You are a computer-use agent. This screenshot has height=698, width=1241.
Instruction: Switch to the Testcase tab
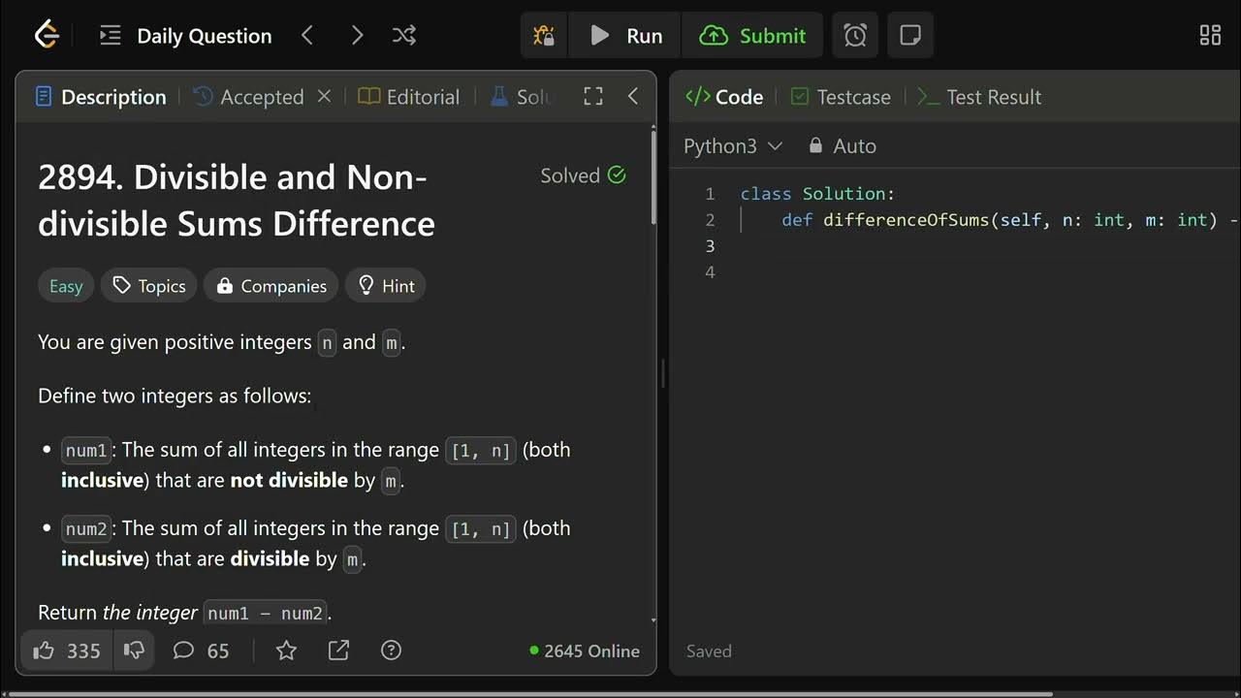(x=841, y=97)
